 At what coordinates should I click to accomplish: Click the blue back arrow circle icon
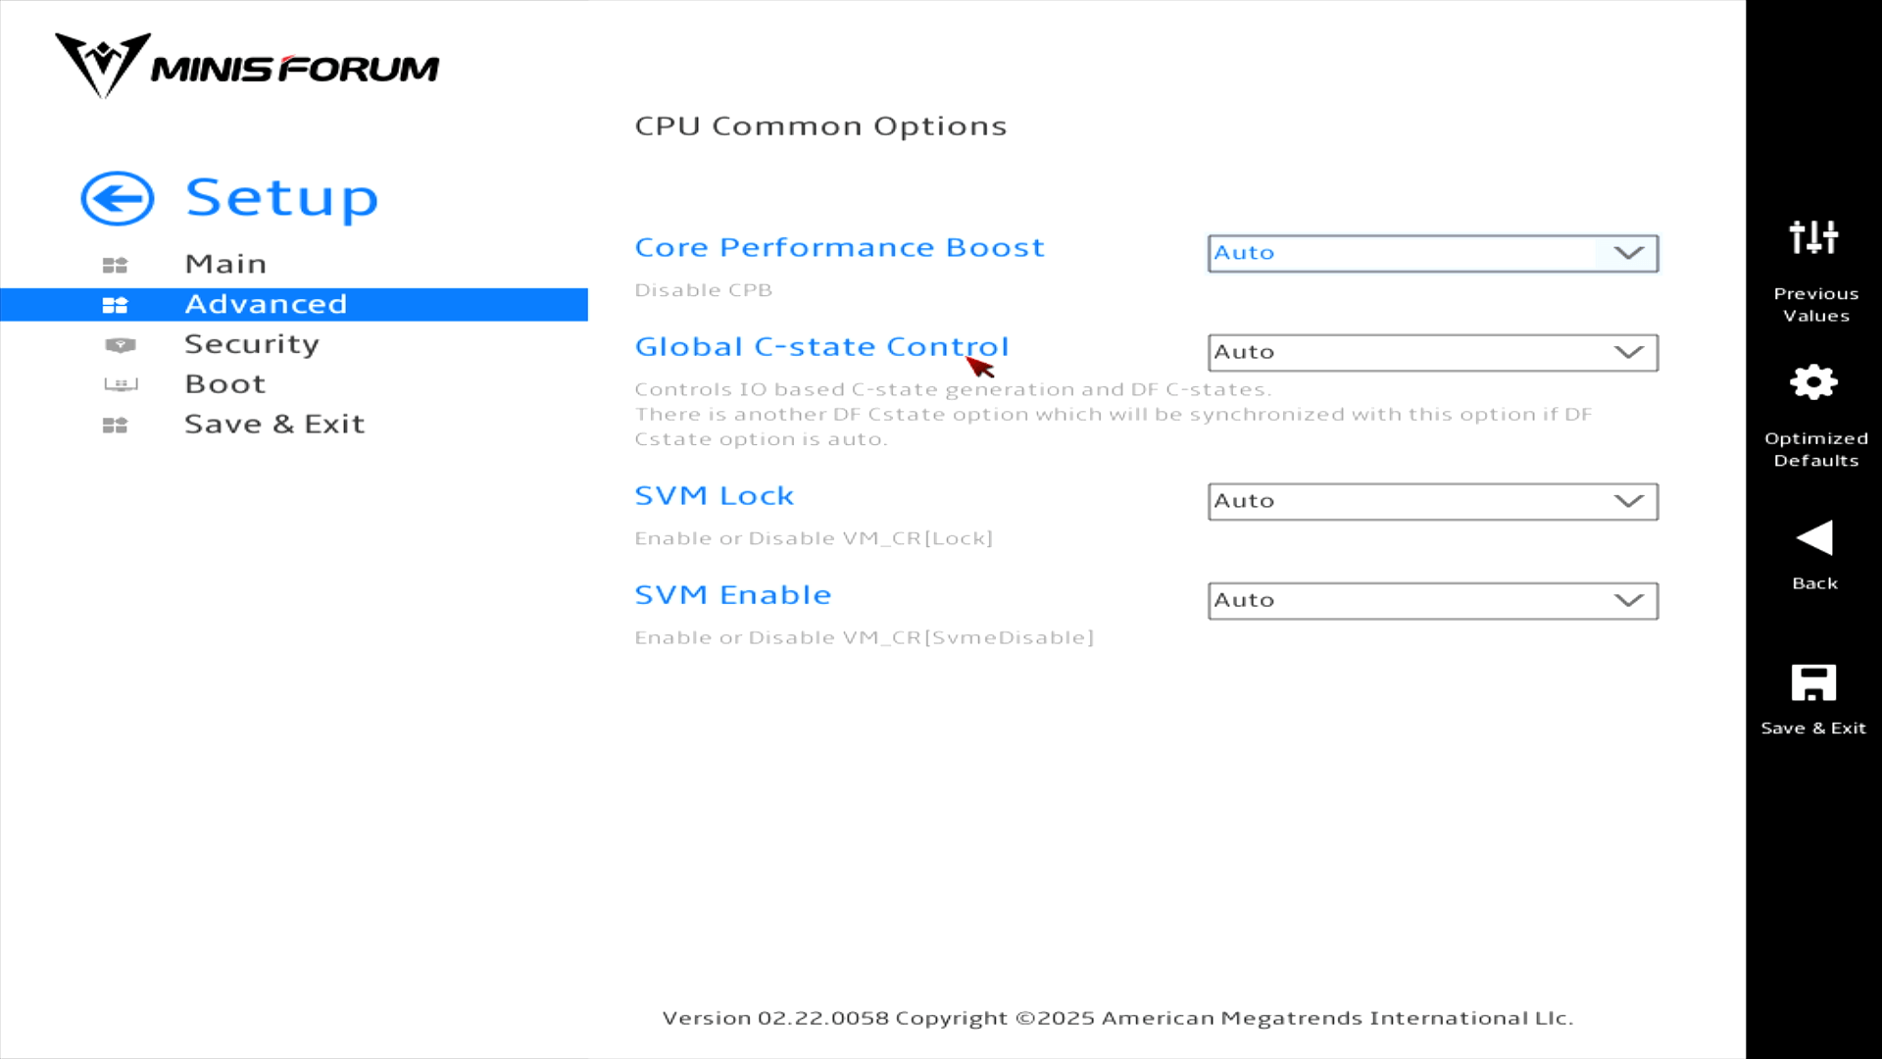(118, 199)
